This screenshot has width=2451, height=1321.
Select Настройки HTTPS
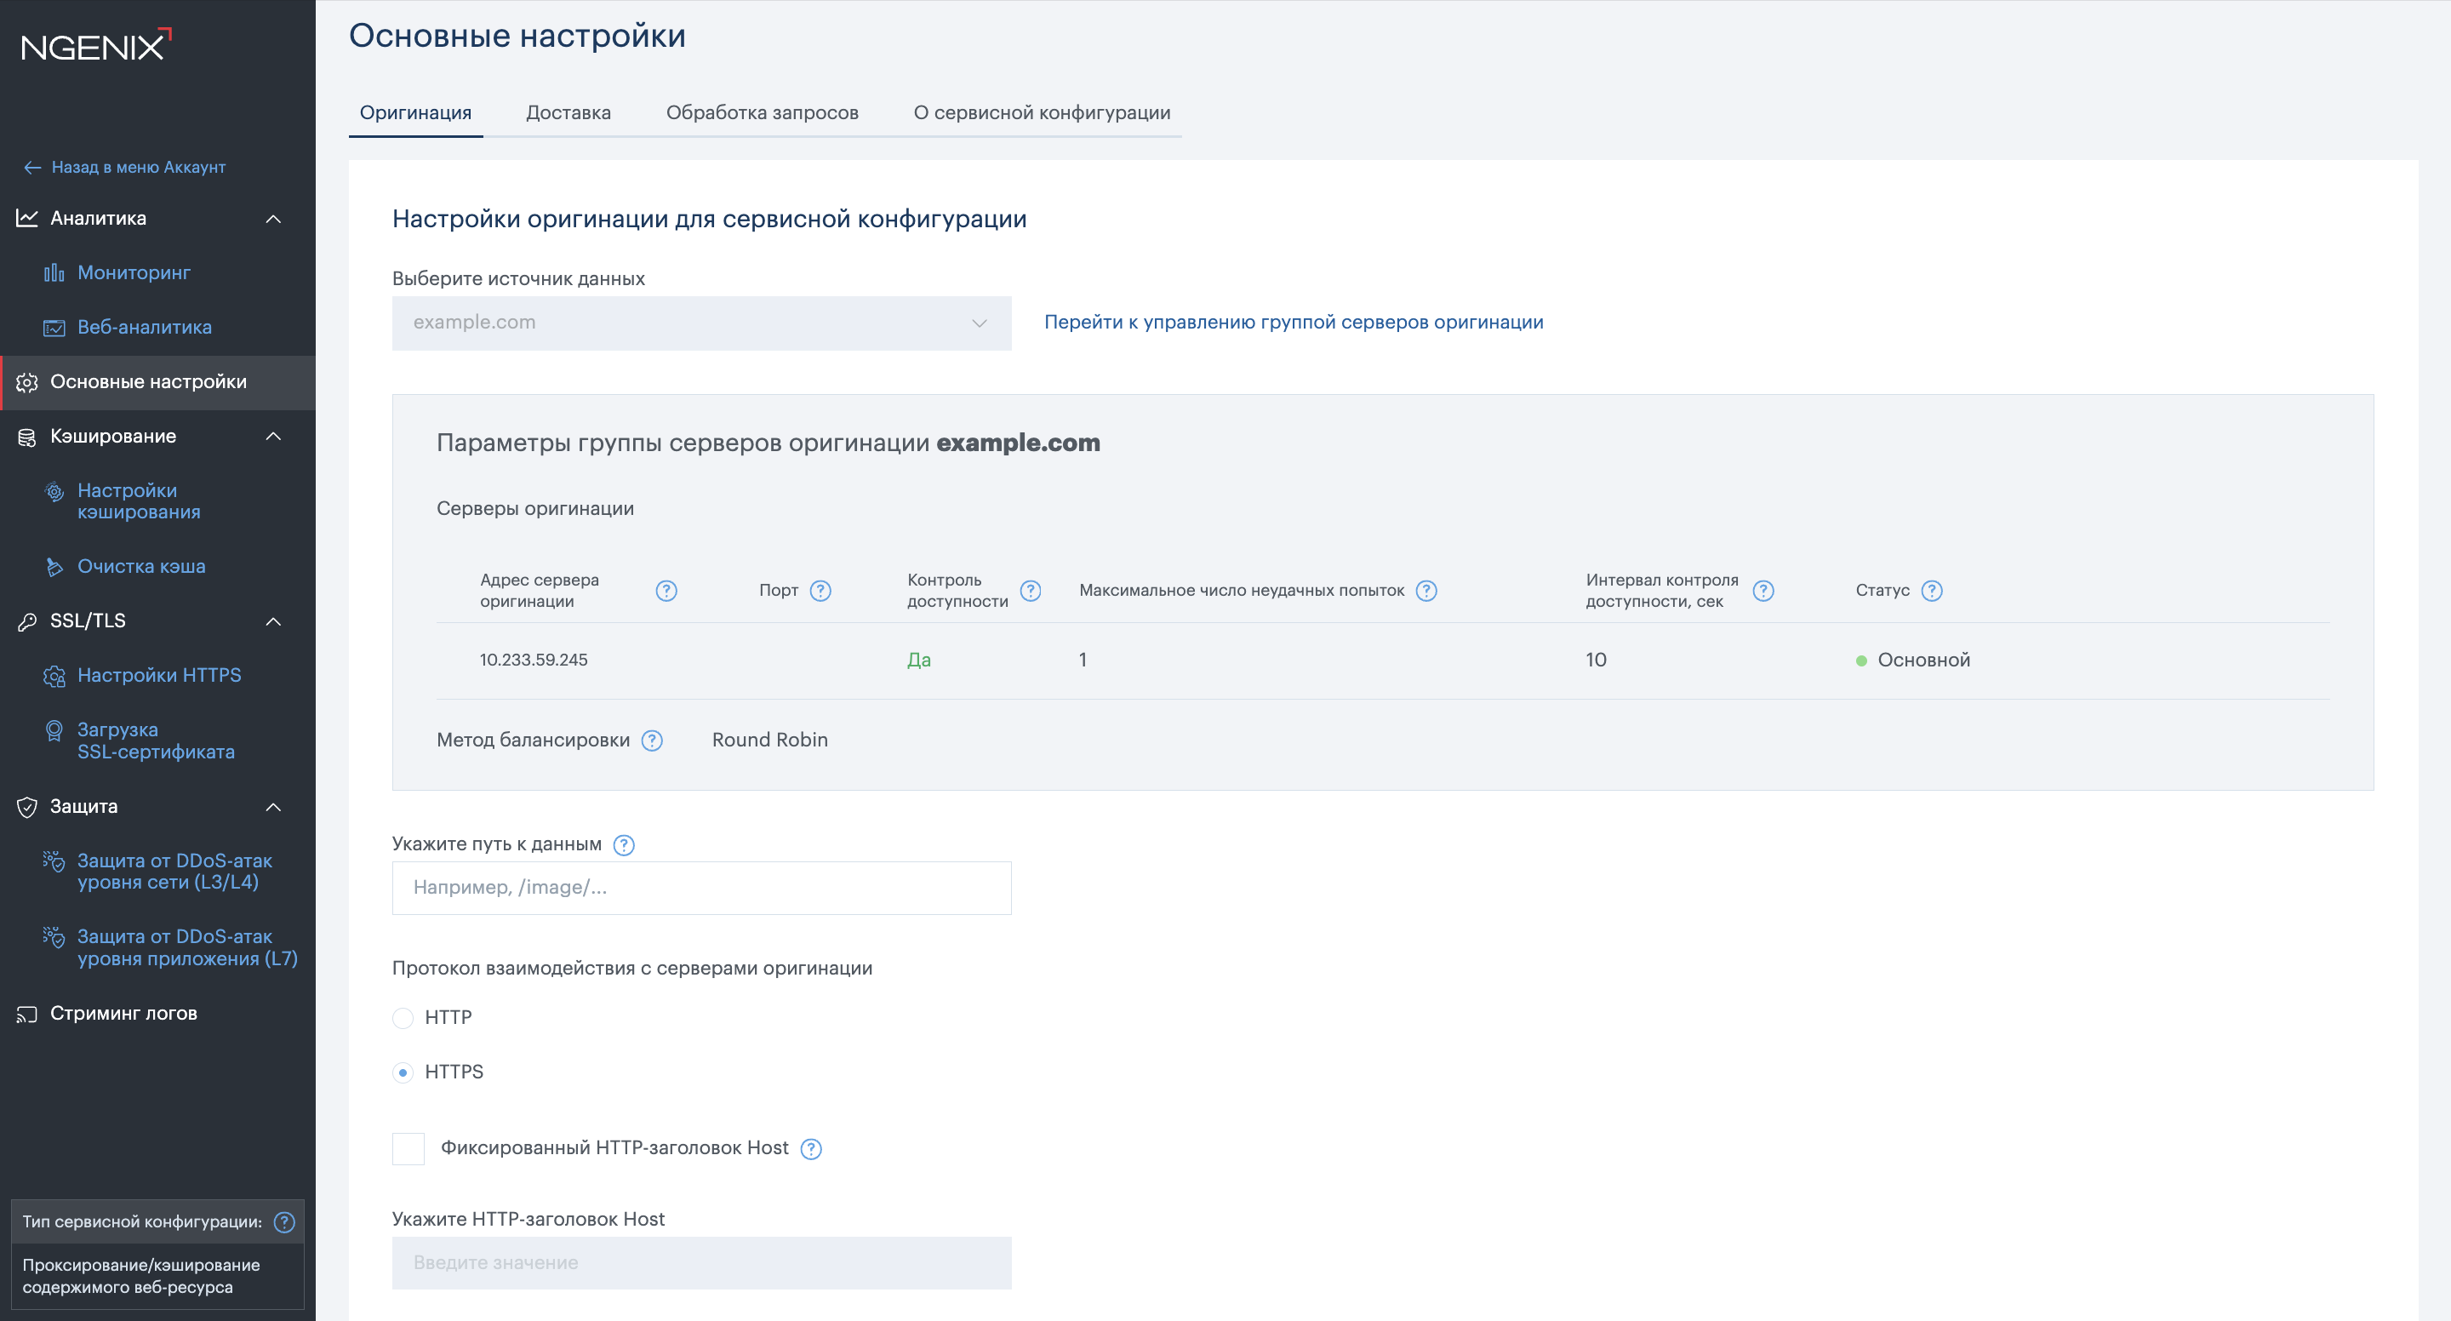tap(159, 675)
